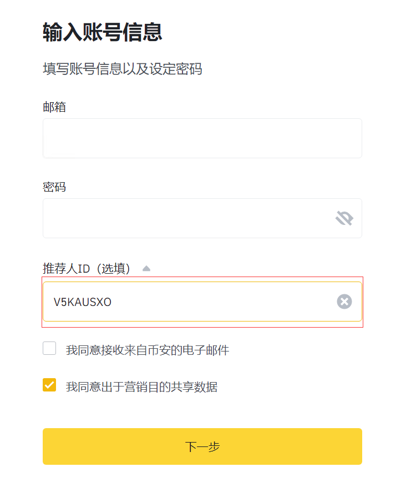Click the 邮箱 field label
This screenshot has height=482, width=411.
point(54,107)
